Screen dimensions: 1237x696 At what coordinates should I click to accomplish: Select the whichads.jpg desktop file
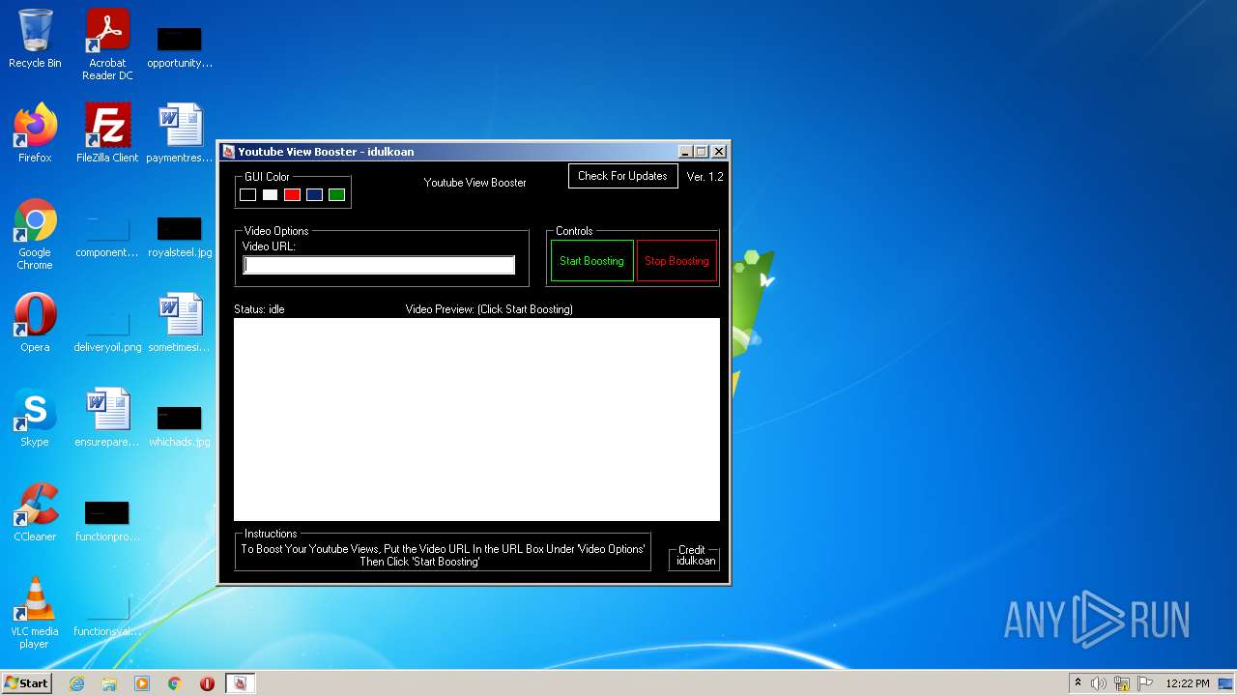[x=180, y=425]
